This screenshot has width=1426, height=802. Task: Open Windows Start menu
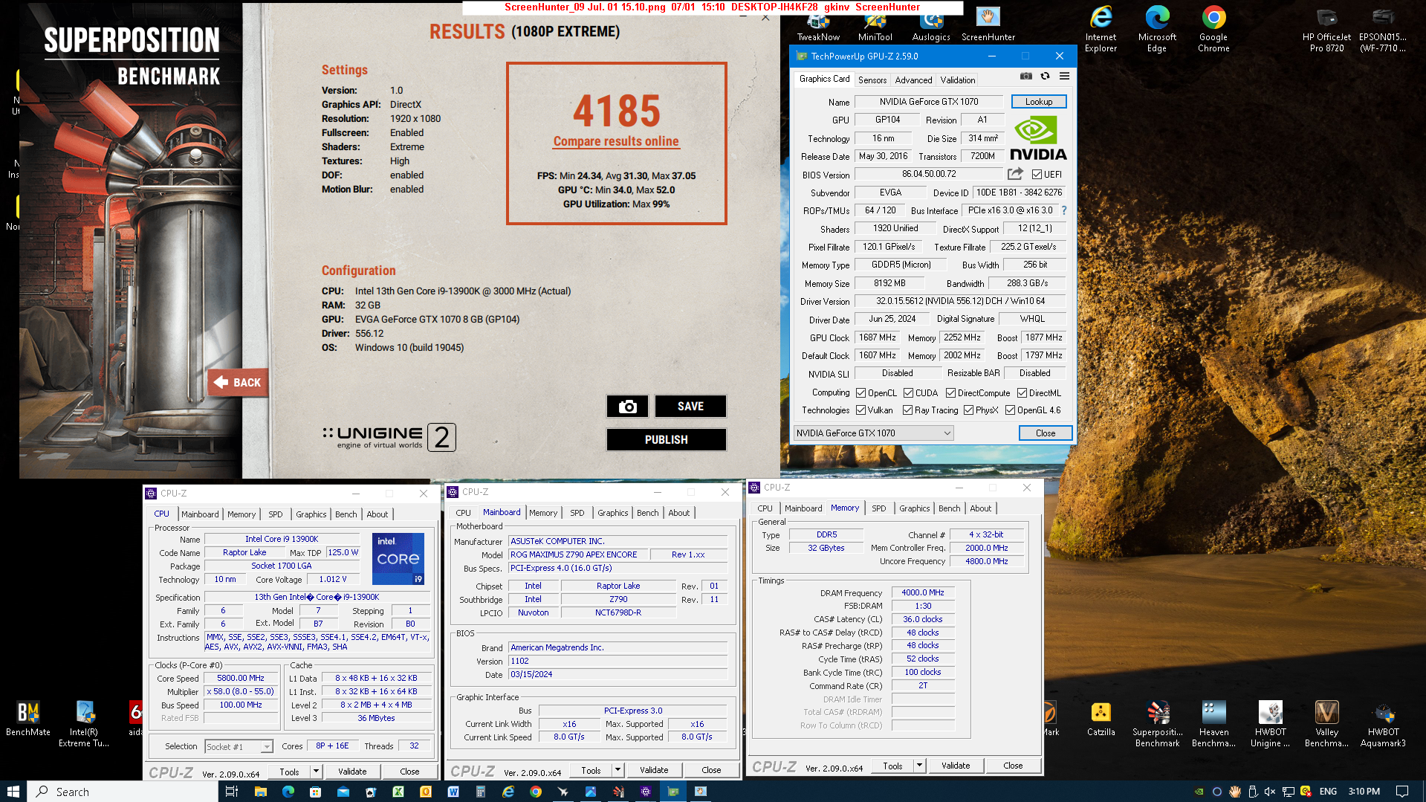[x=13, y=792]
